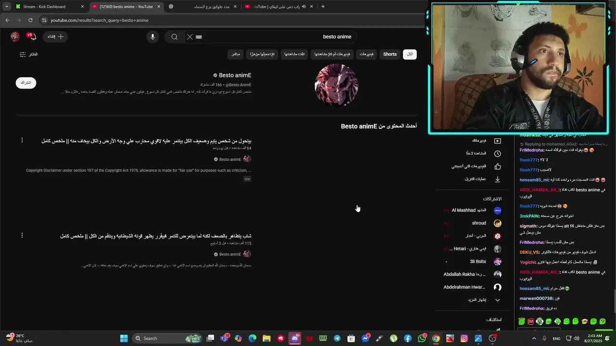Switch to the راب دس YouTube tab
This screenshot has width=616, height=346.
(x=279, y=7)
